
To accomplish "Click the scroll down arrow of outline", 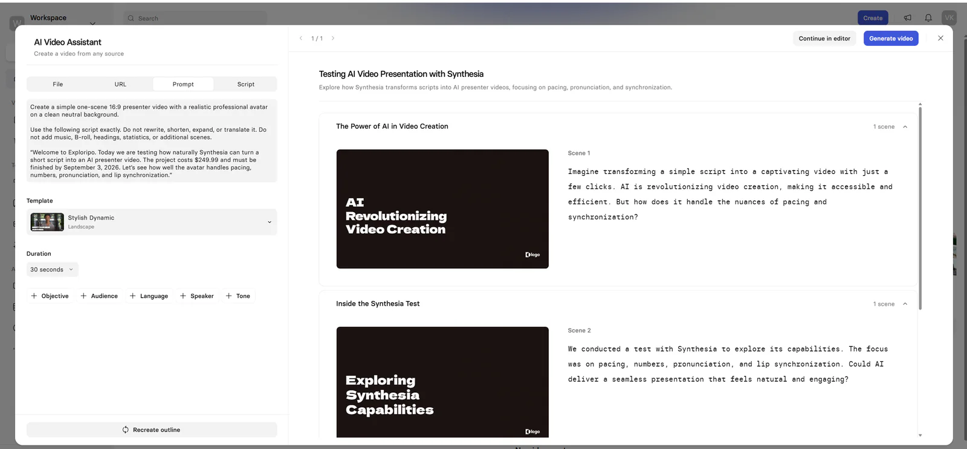I will pyautogui.click(x=920, y=435).
